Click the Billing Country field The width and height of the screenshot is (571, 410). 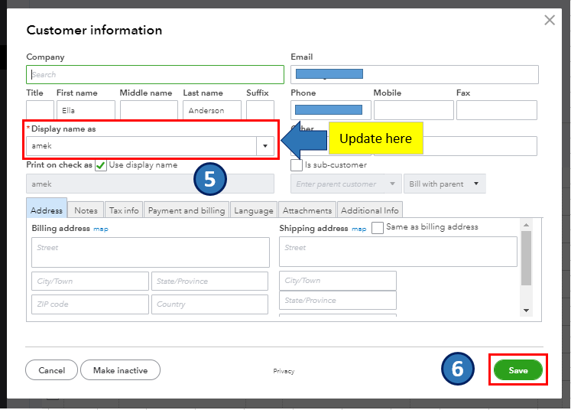209,304
